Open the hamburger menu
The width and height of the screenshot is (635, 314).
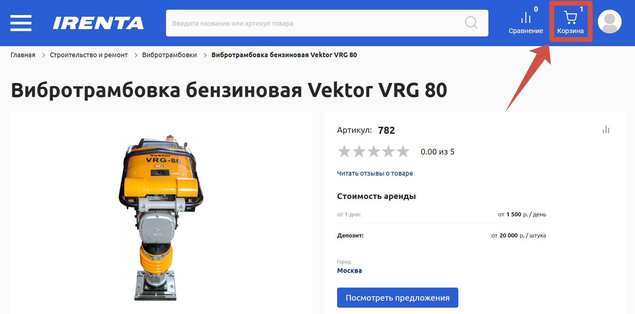coord(21,23)
